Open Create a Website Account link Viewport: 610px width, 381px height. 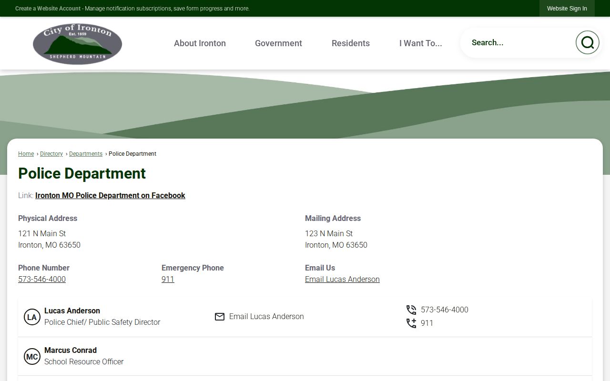(x=48, y=9)
